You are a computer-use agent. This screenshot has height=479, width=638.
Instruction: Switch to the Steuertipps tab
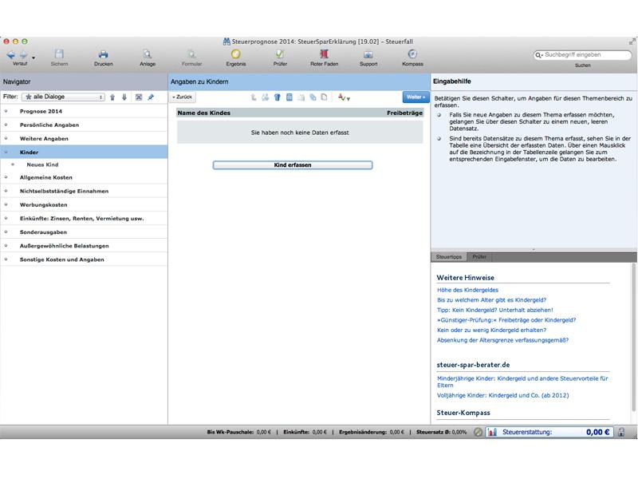(449, 257)
